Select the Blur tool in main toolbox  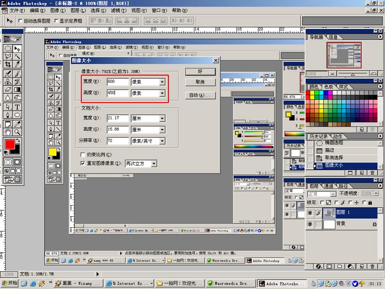coord(8,98)
